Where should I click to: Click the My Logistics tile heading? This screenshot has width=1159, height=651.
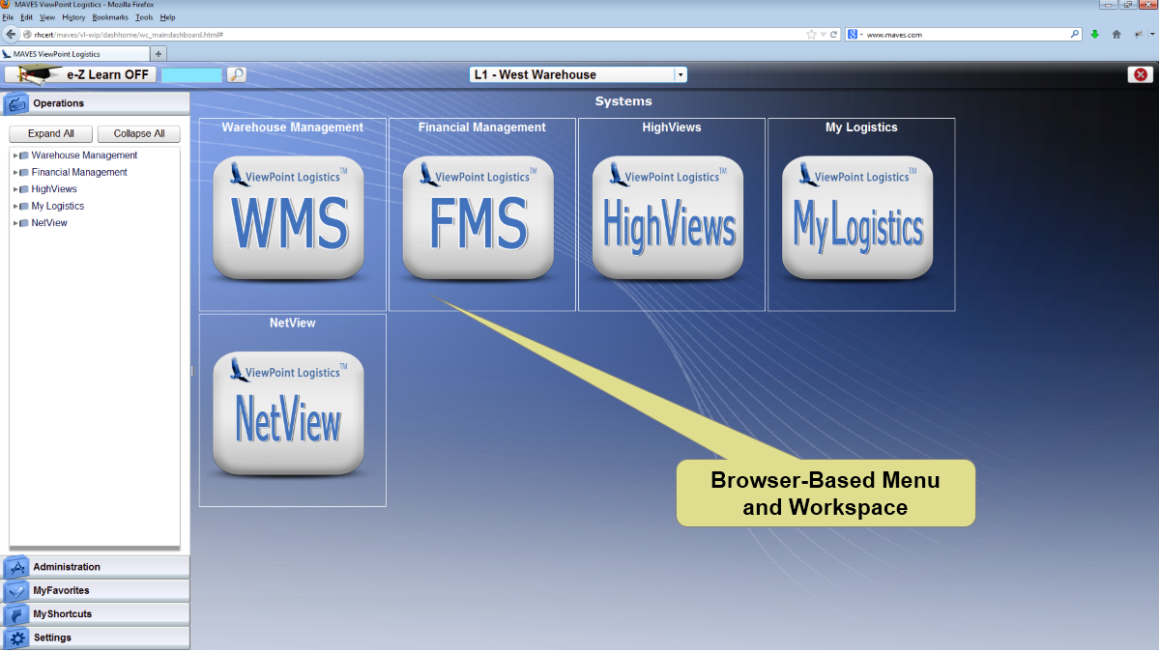pyautogui.click(x=861, y=127)
